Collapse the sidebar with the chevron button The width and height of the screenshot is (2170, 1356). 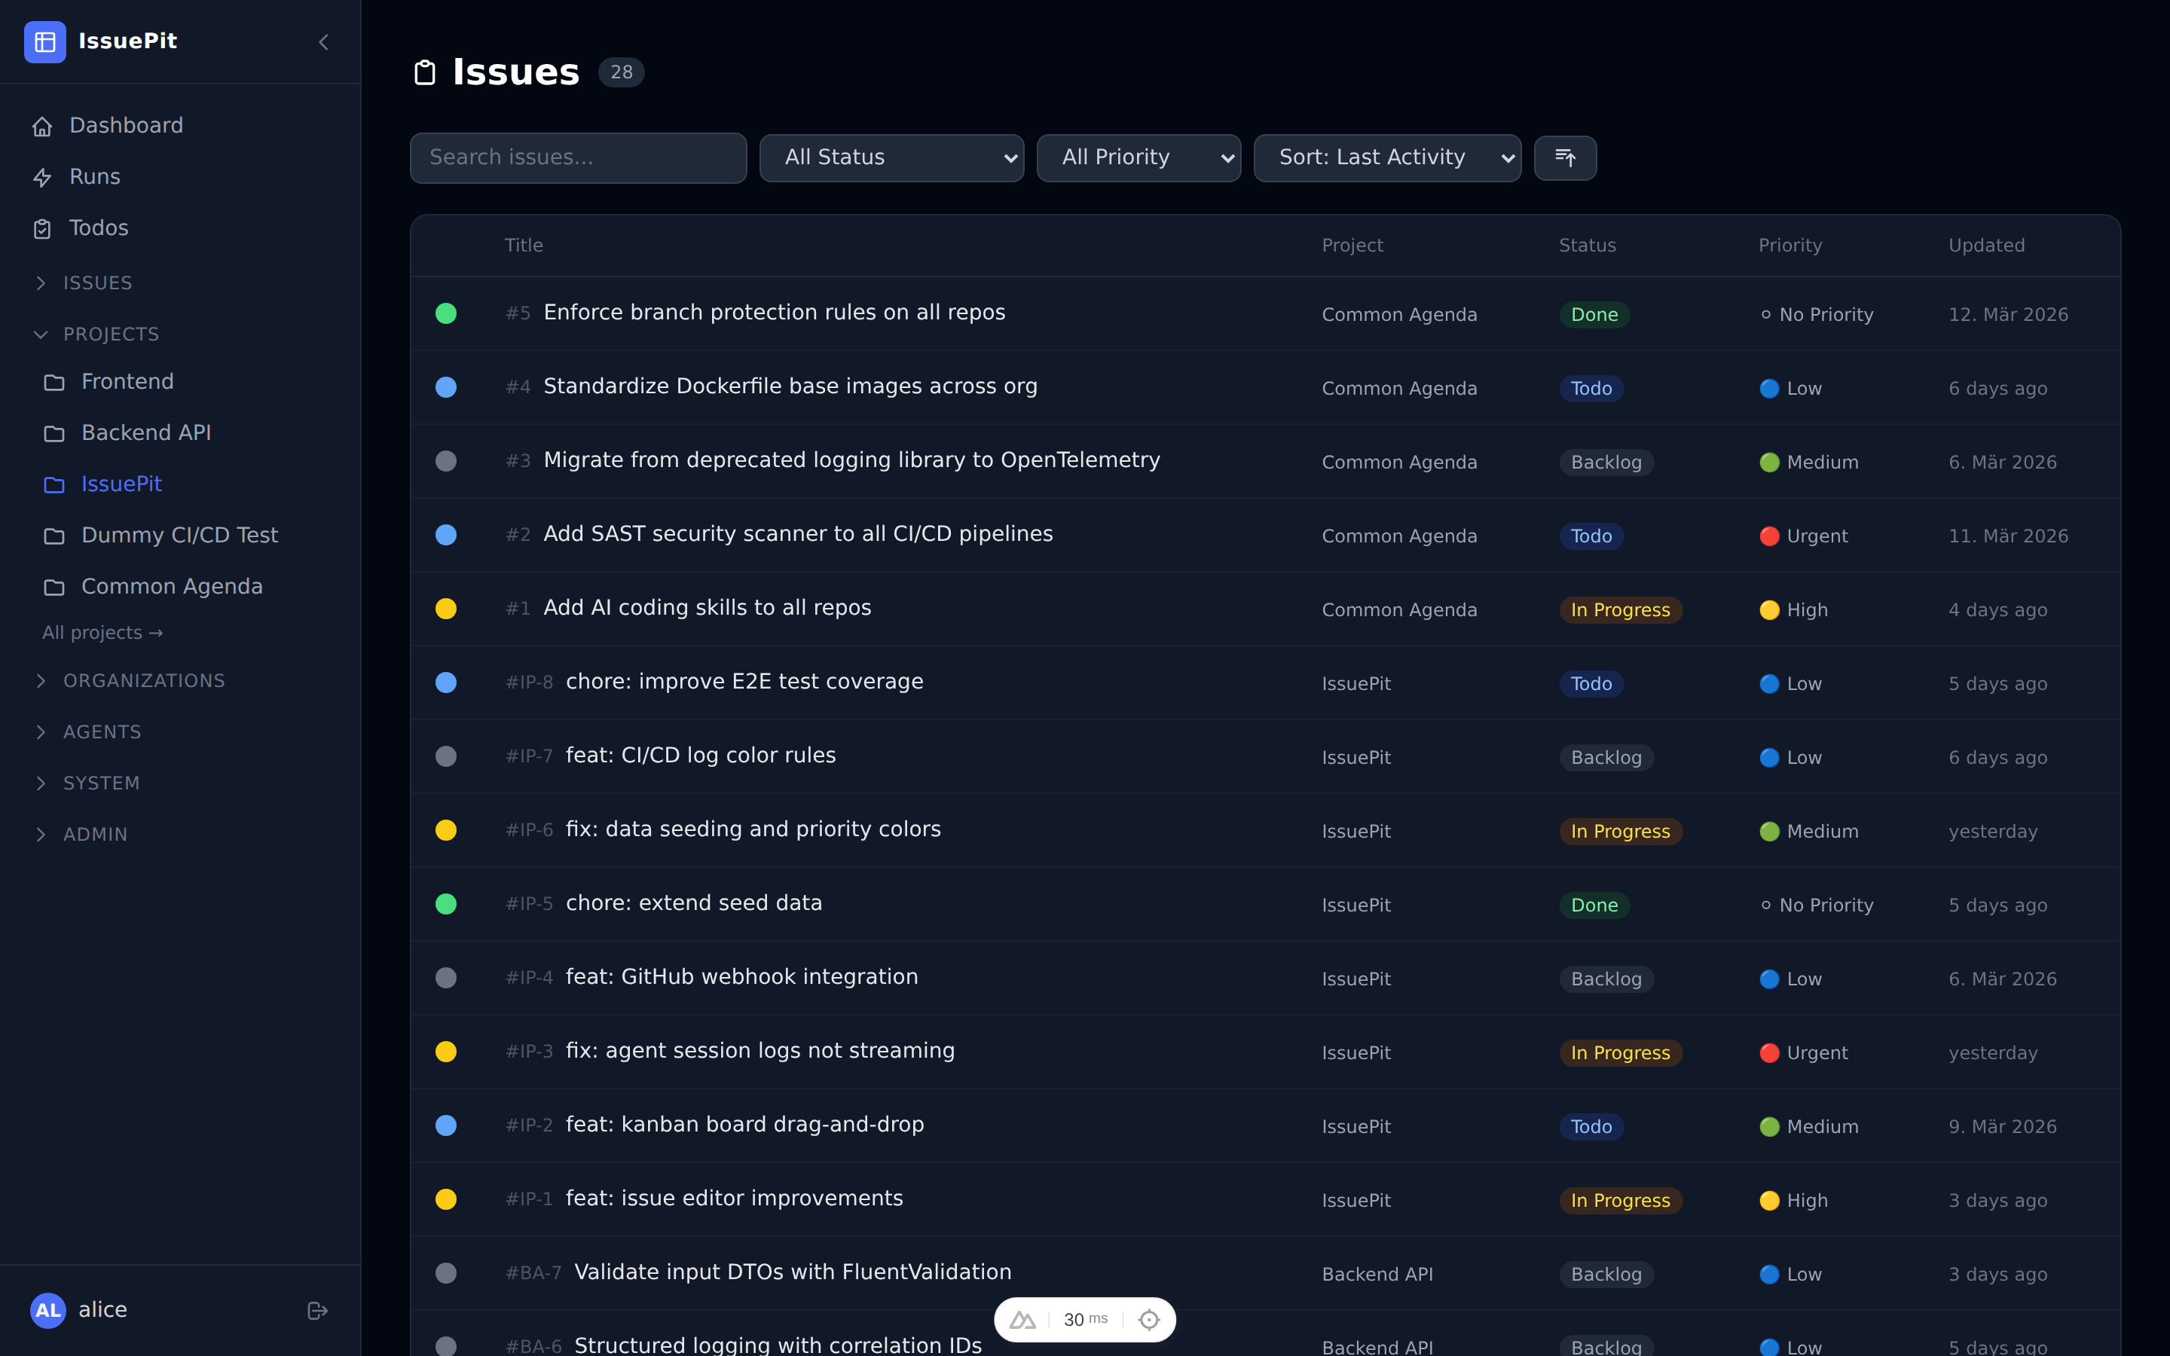[x=324, y=41]
